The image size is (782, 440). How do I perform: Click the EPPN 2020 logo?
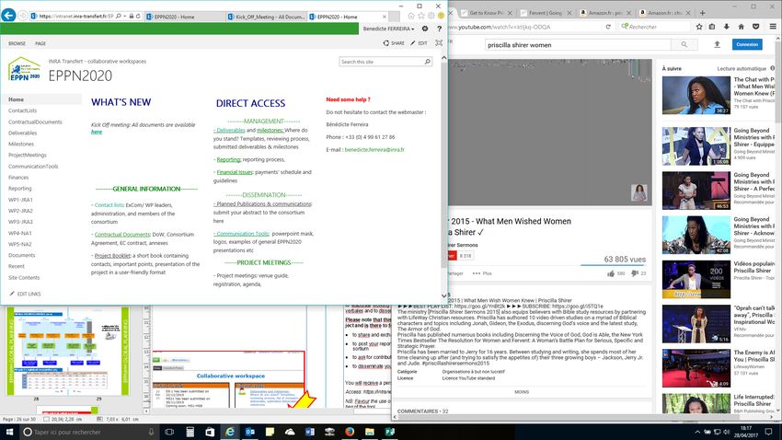click(x=25, y=69)
